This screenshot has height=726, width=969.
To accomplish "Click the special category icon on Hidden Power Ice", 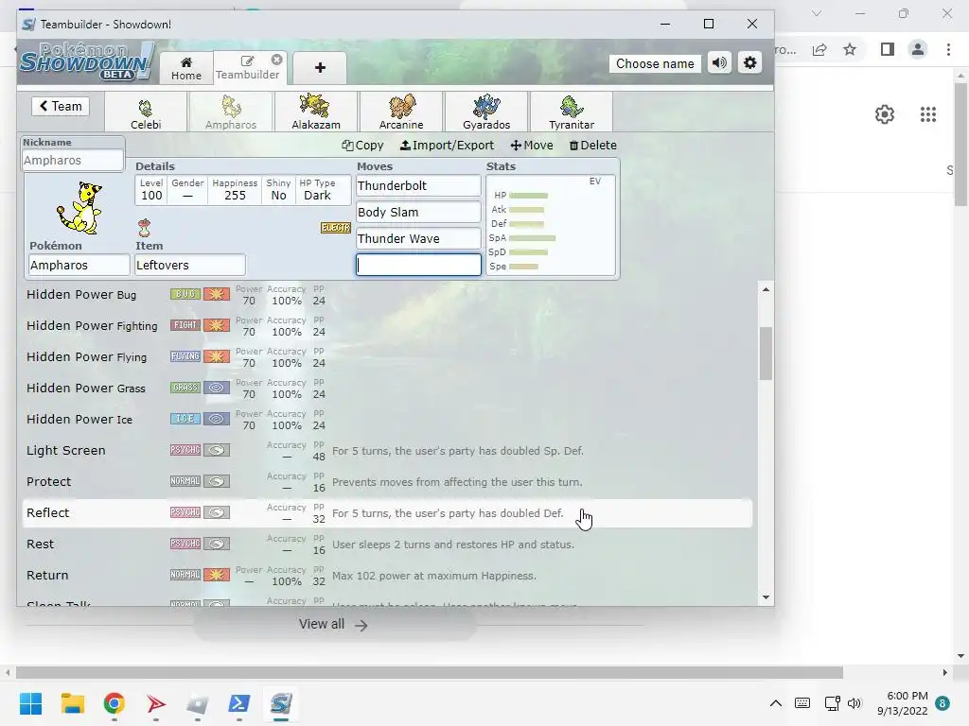I will pos(217,419).
